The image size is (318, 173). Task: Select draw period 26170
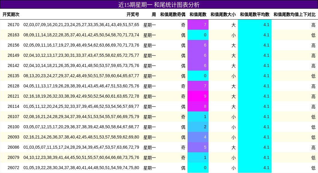[x=13, y=25]
